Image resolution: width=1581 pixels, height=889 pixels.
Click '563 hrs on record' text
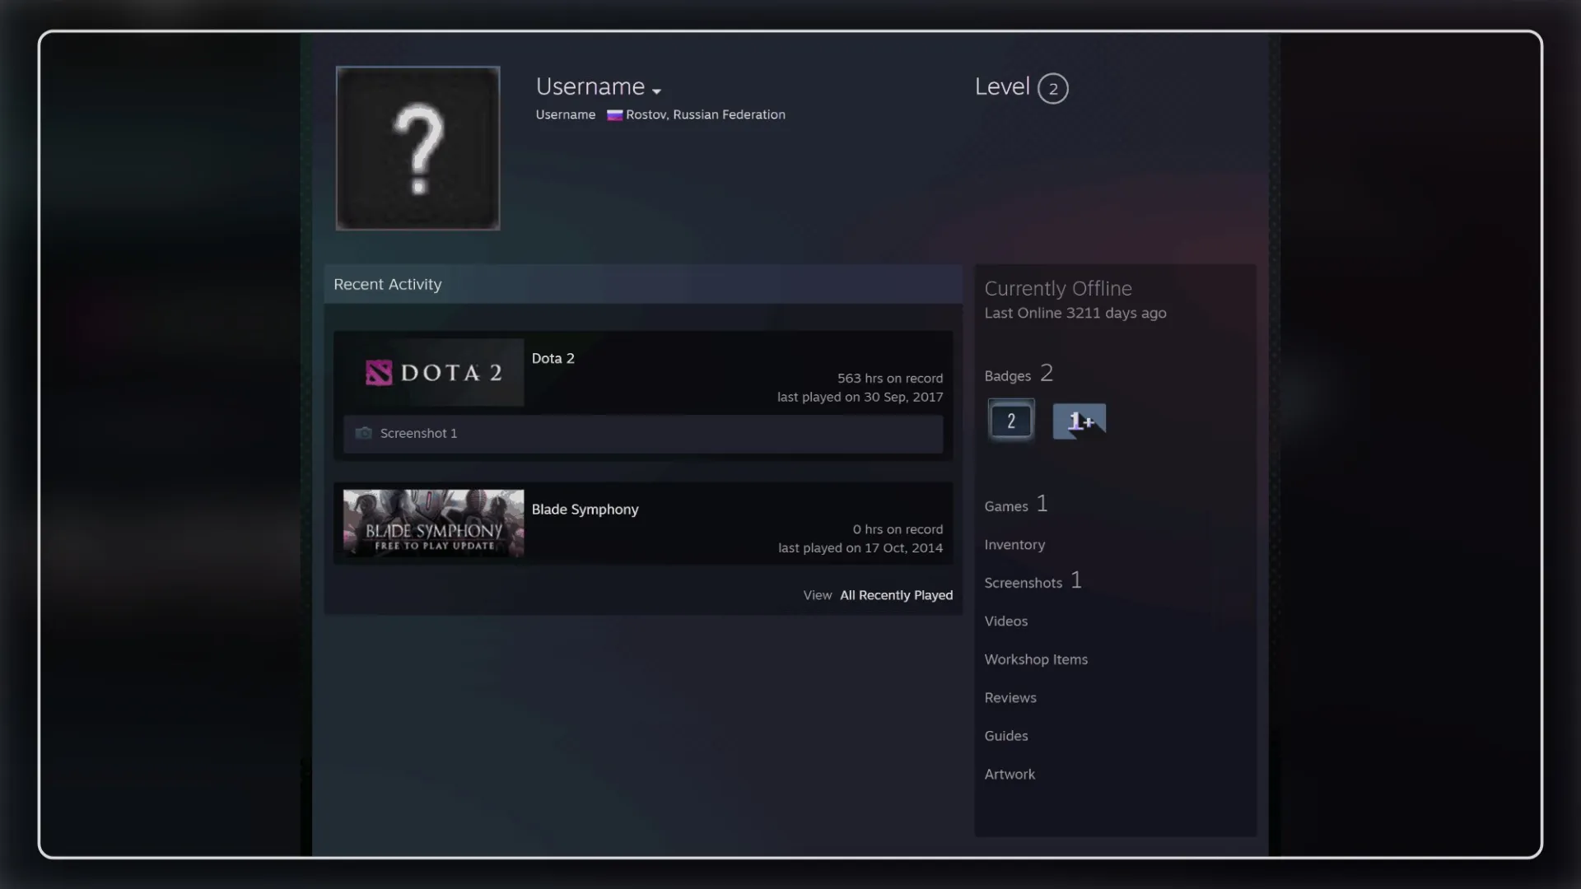(x=890, y=379)
